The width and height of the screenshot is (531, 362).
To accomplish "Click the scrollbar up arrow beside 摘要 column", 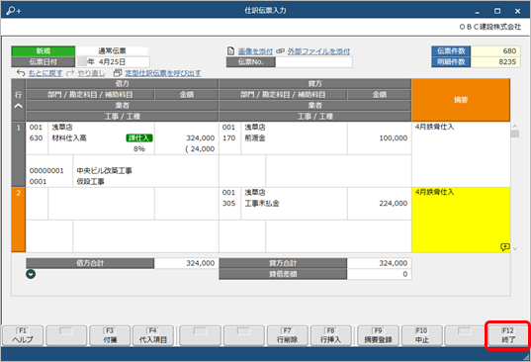I will (515, 127).
